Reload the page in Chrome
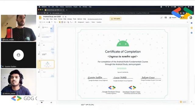The height and width of the screenshot is (110, 195). click(x=44, y=13)
